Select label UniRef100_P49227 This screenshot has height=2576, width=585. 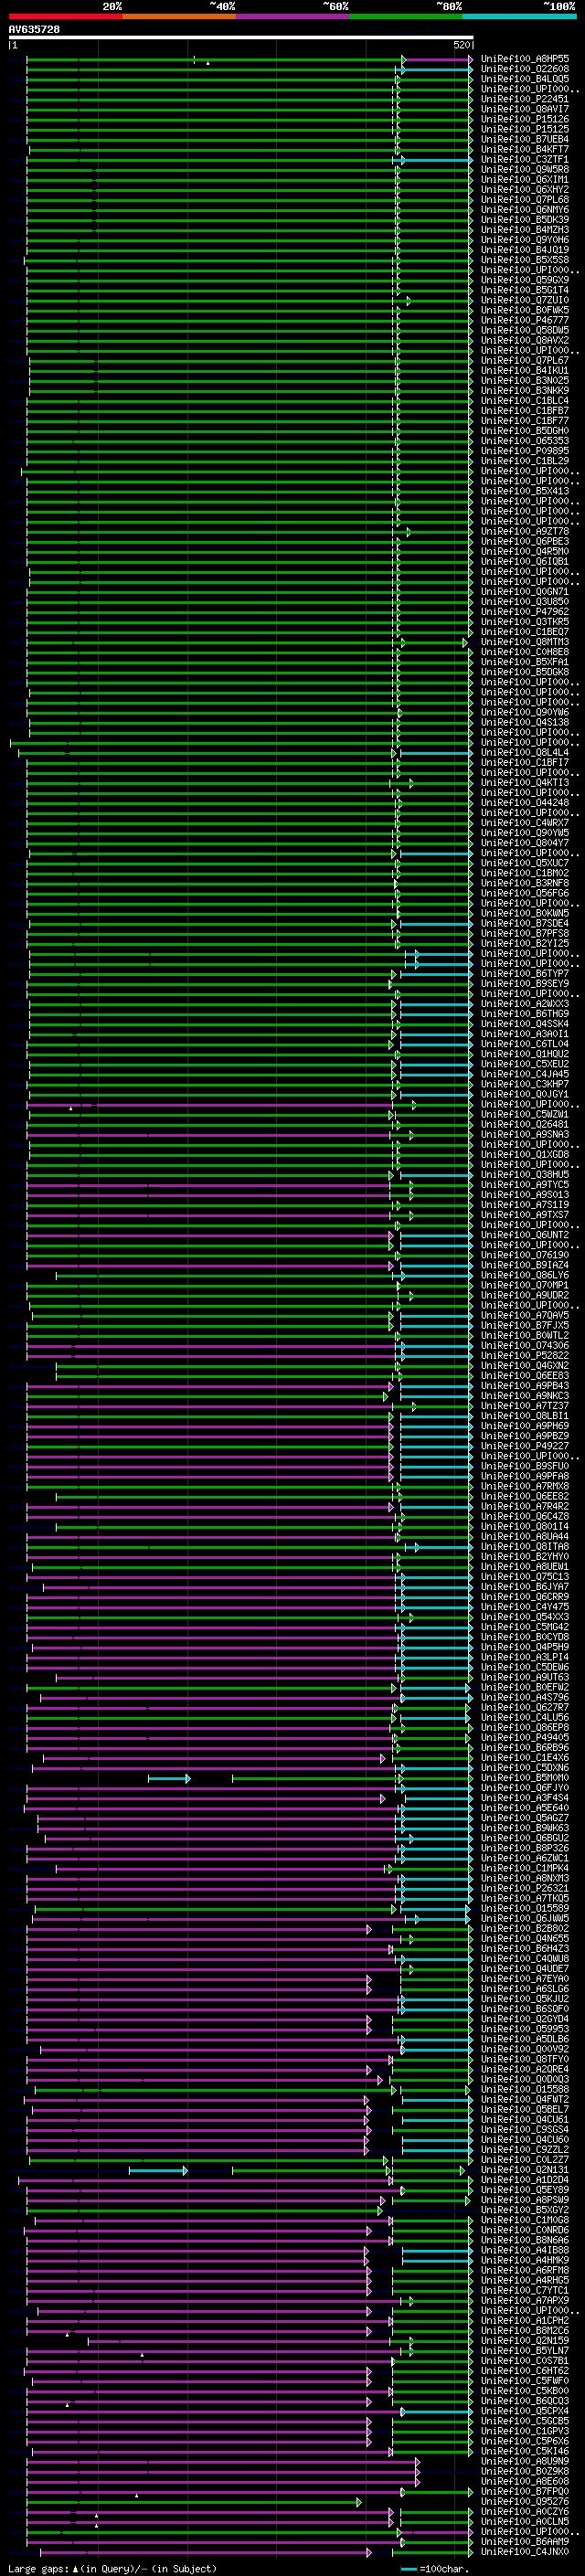click(525, 1446)
